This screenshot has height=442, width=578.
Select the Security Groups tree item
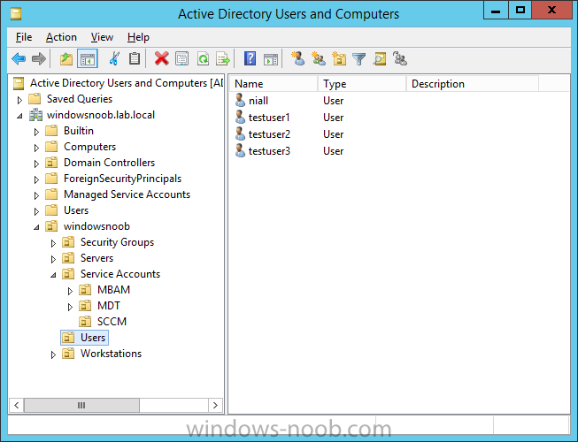[117, 242]
